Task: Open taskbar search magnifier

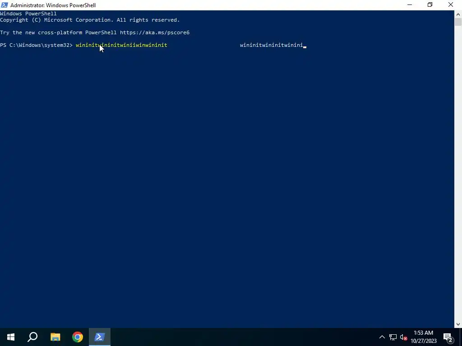Action: point(32,337)
